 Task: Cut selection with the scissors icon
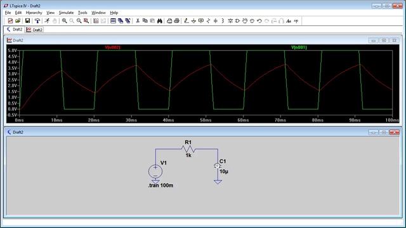138,21
